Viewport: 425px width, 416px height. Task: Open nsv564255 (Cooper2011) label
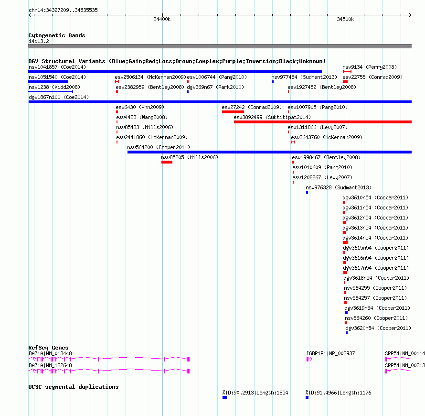[375, 288]
